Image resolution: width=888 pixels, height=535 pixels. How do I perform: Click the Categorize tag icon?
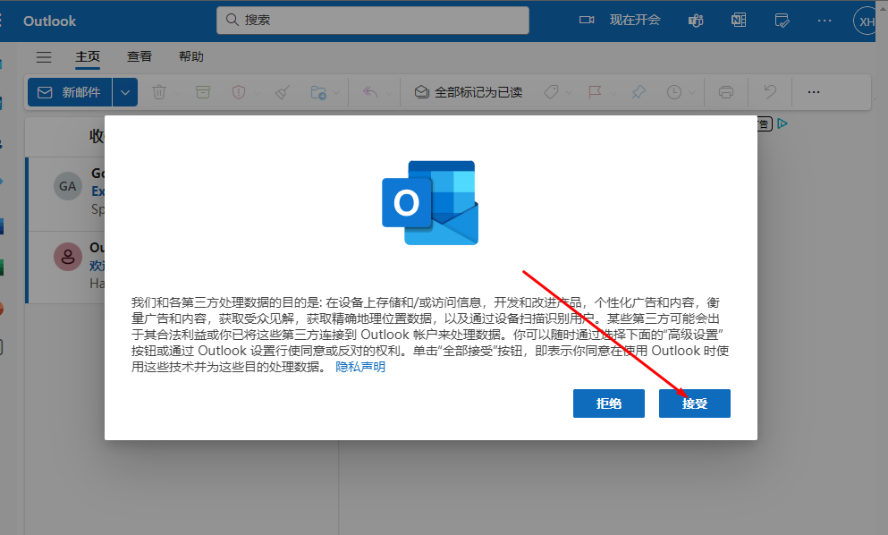(x=551, y=92)
